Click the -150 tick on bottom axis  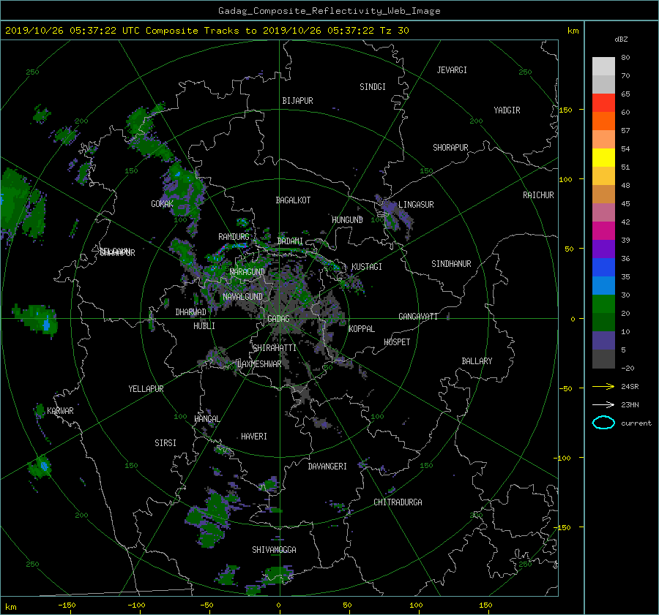tap(67, 605)
